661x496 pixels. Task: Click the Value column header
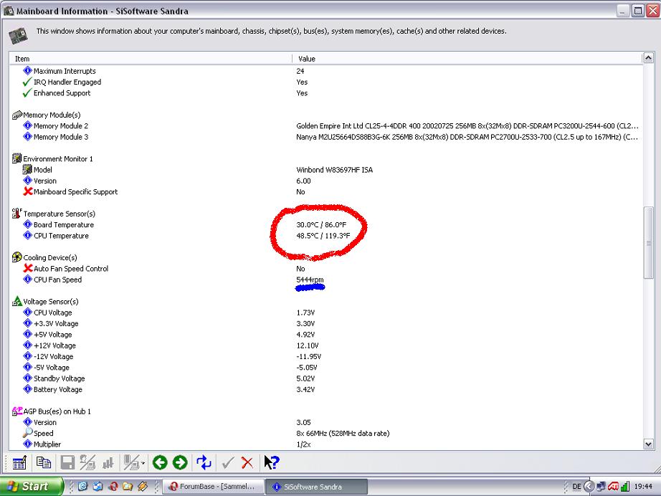(x=467, y=59)
